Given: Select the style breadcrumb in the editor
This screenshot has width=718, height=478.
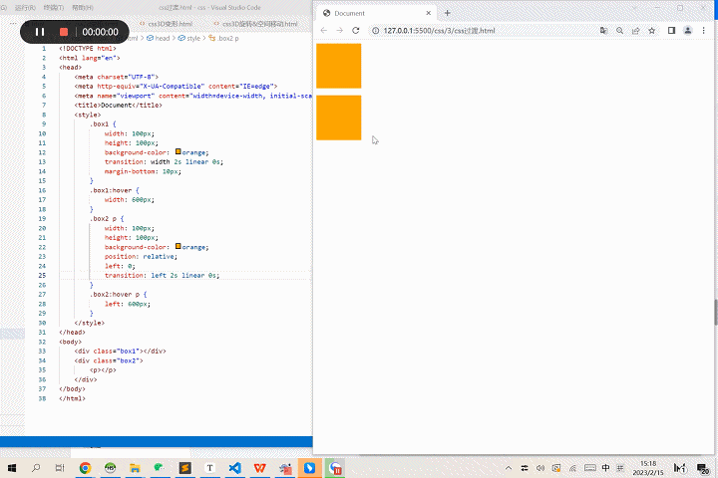Looking at the screenshot, I should click(193, 38).
